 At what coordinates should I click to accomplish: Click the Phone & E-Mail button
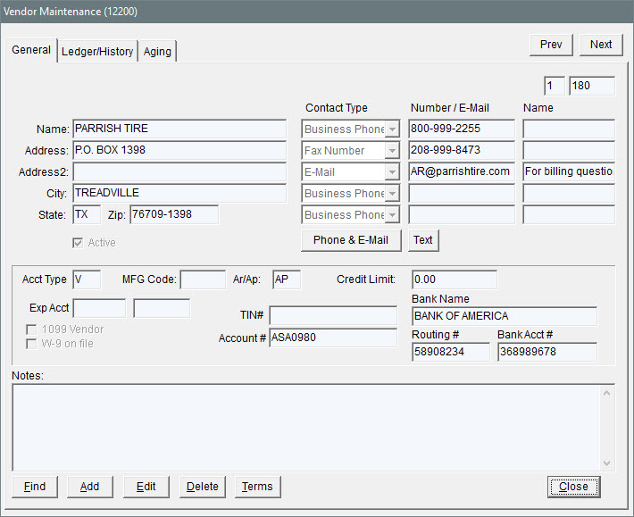(x=351, y=240)
